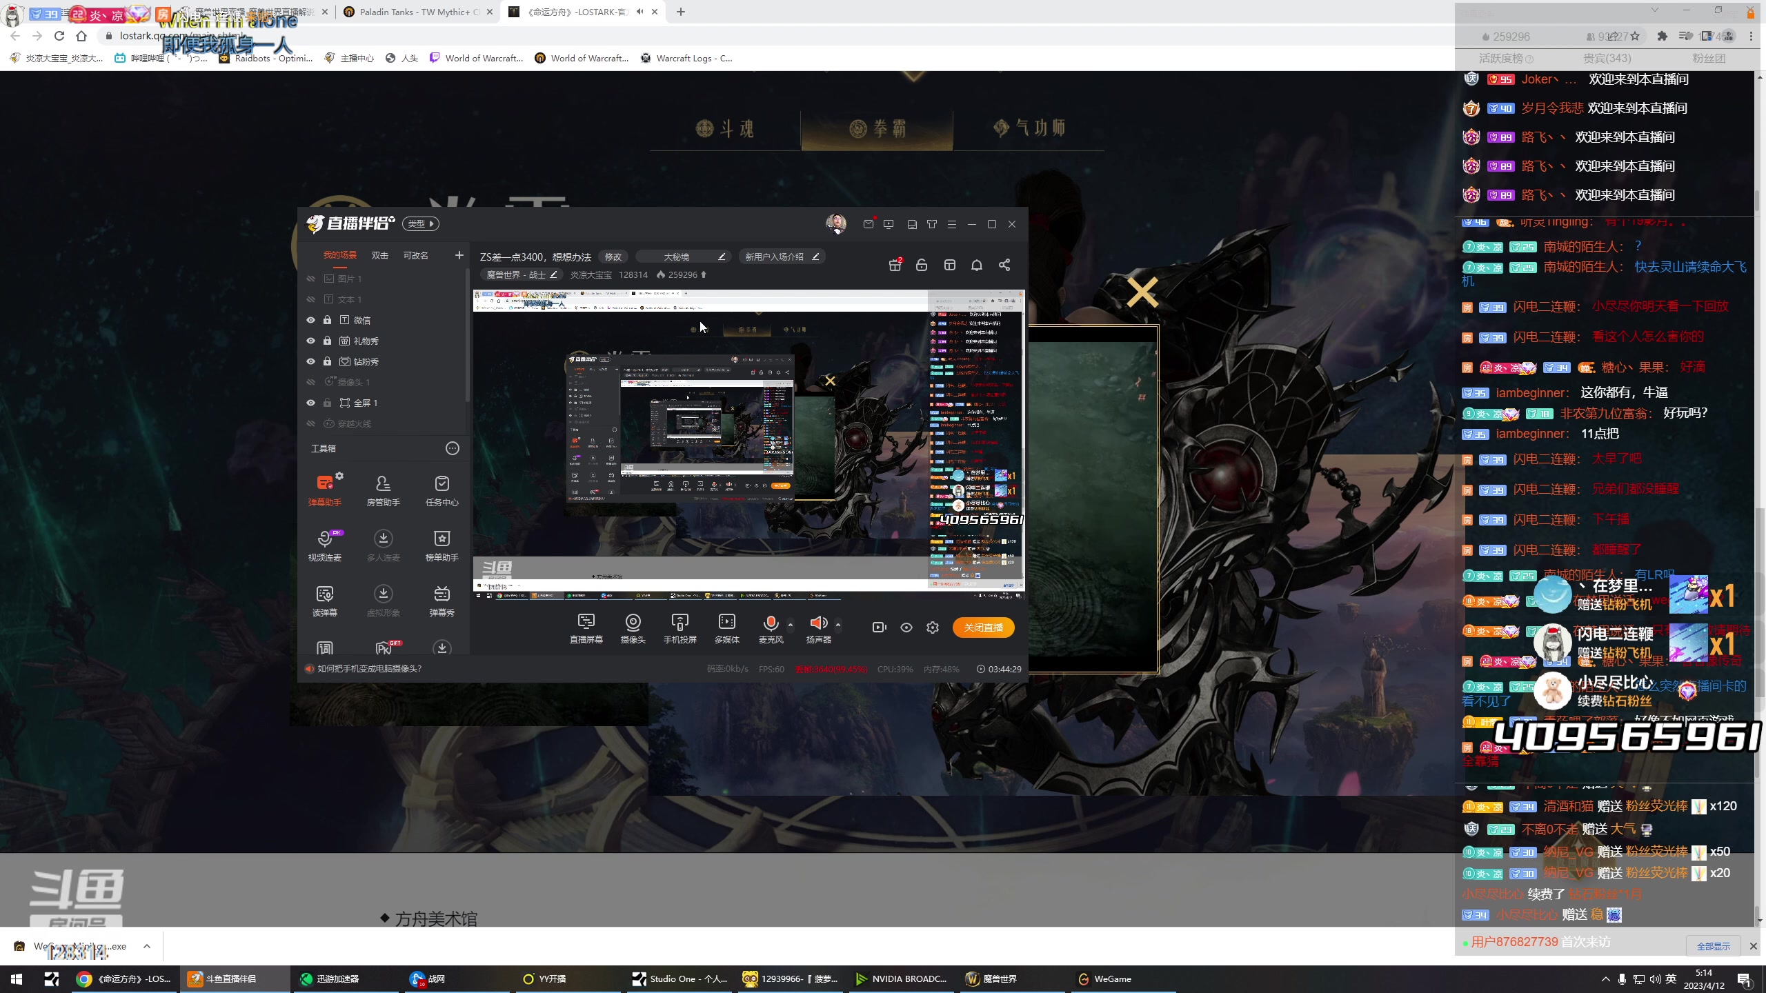The image size is (1766, 993).
Task: Click the 如何把手机变成电脑摄像头 tip link
Action: click(x=370, y=668)
